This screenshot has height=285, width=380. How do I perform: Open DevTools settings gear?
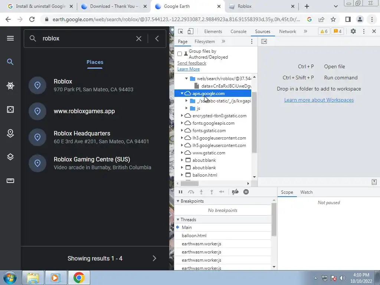tap(353, 31)
